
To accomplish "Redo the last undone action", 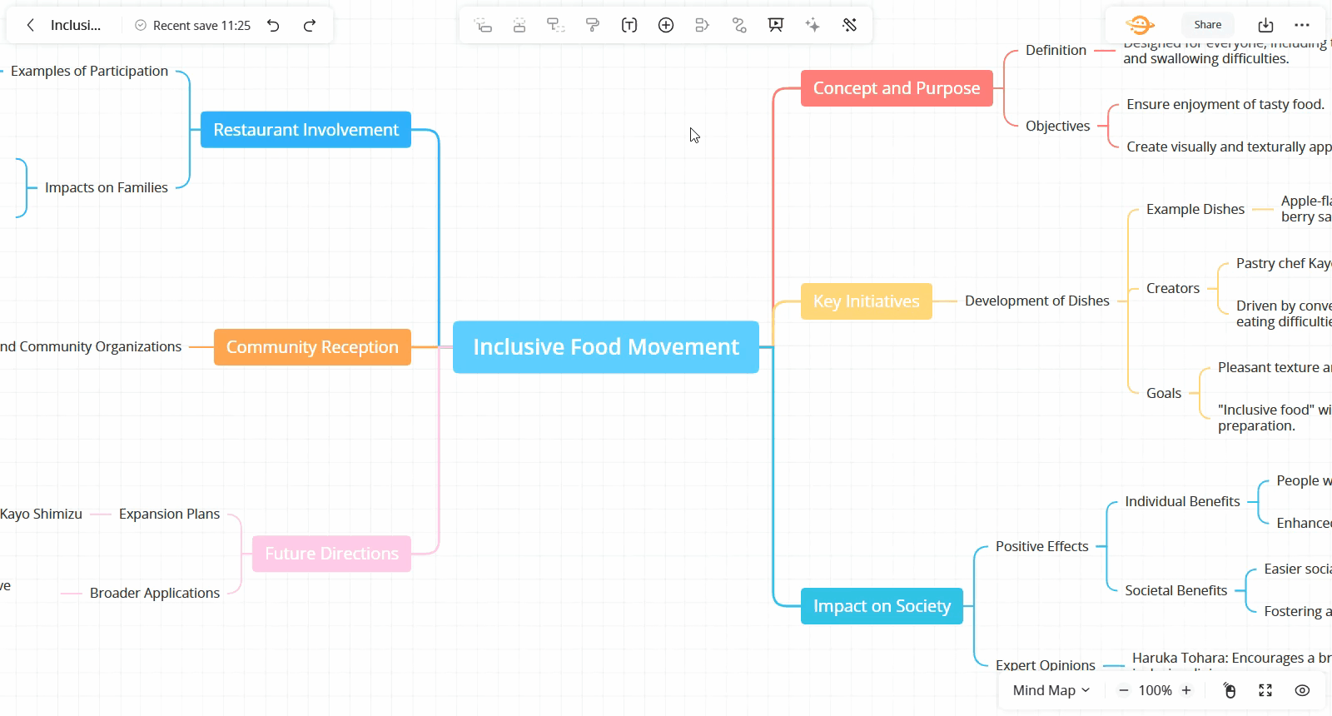I will tap(310, 25).
